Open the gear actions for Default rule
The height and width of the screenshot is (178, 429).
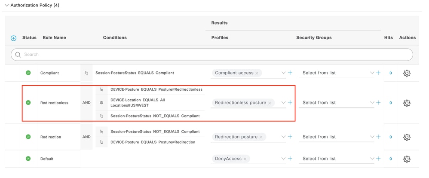407,159
